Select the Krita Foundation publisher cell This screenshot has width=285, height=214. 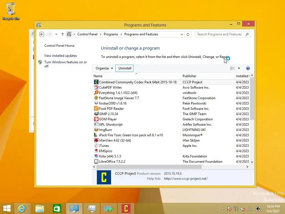click(195, 156)
